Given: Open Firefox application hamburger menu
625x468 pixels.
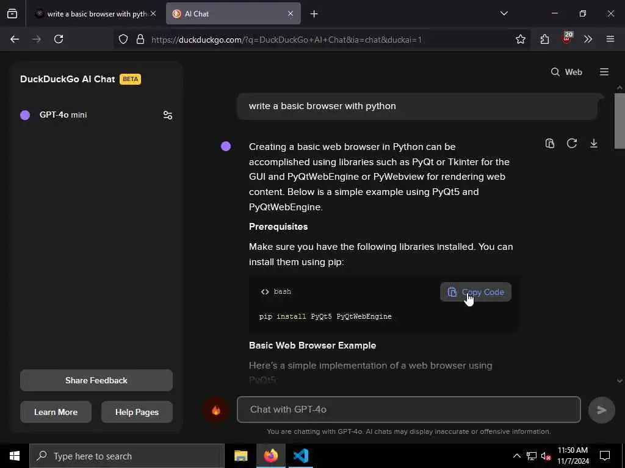Looking at the screenshot, I should point(610,39).
